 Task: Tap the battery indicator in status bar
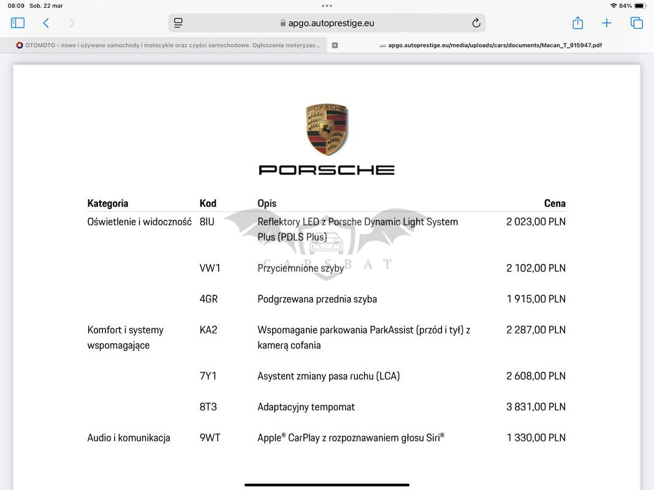(x=640, y=6)
